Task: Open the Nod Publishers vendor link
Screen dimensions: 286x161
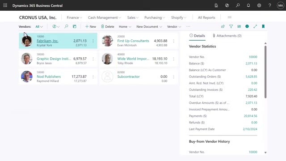Action: coord(49,76)
